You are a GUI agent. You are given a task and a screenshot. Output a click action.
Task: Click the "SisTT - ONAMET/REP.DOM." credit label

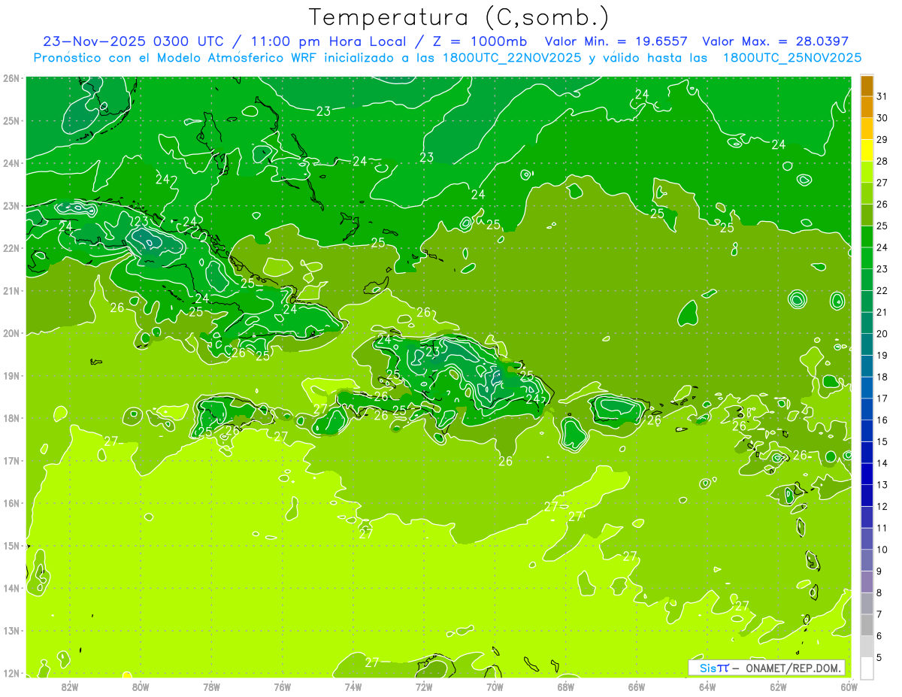click(x=766, y=668)
